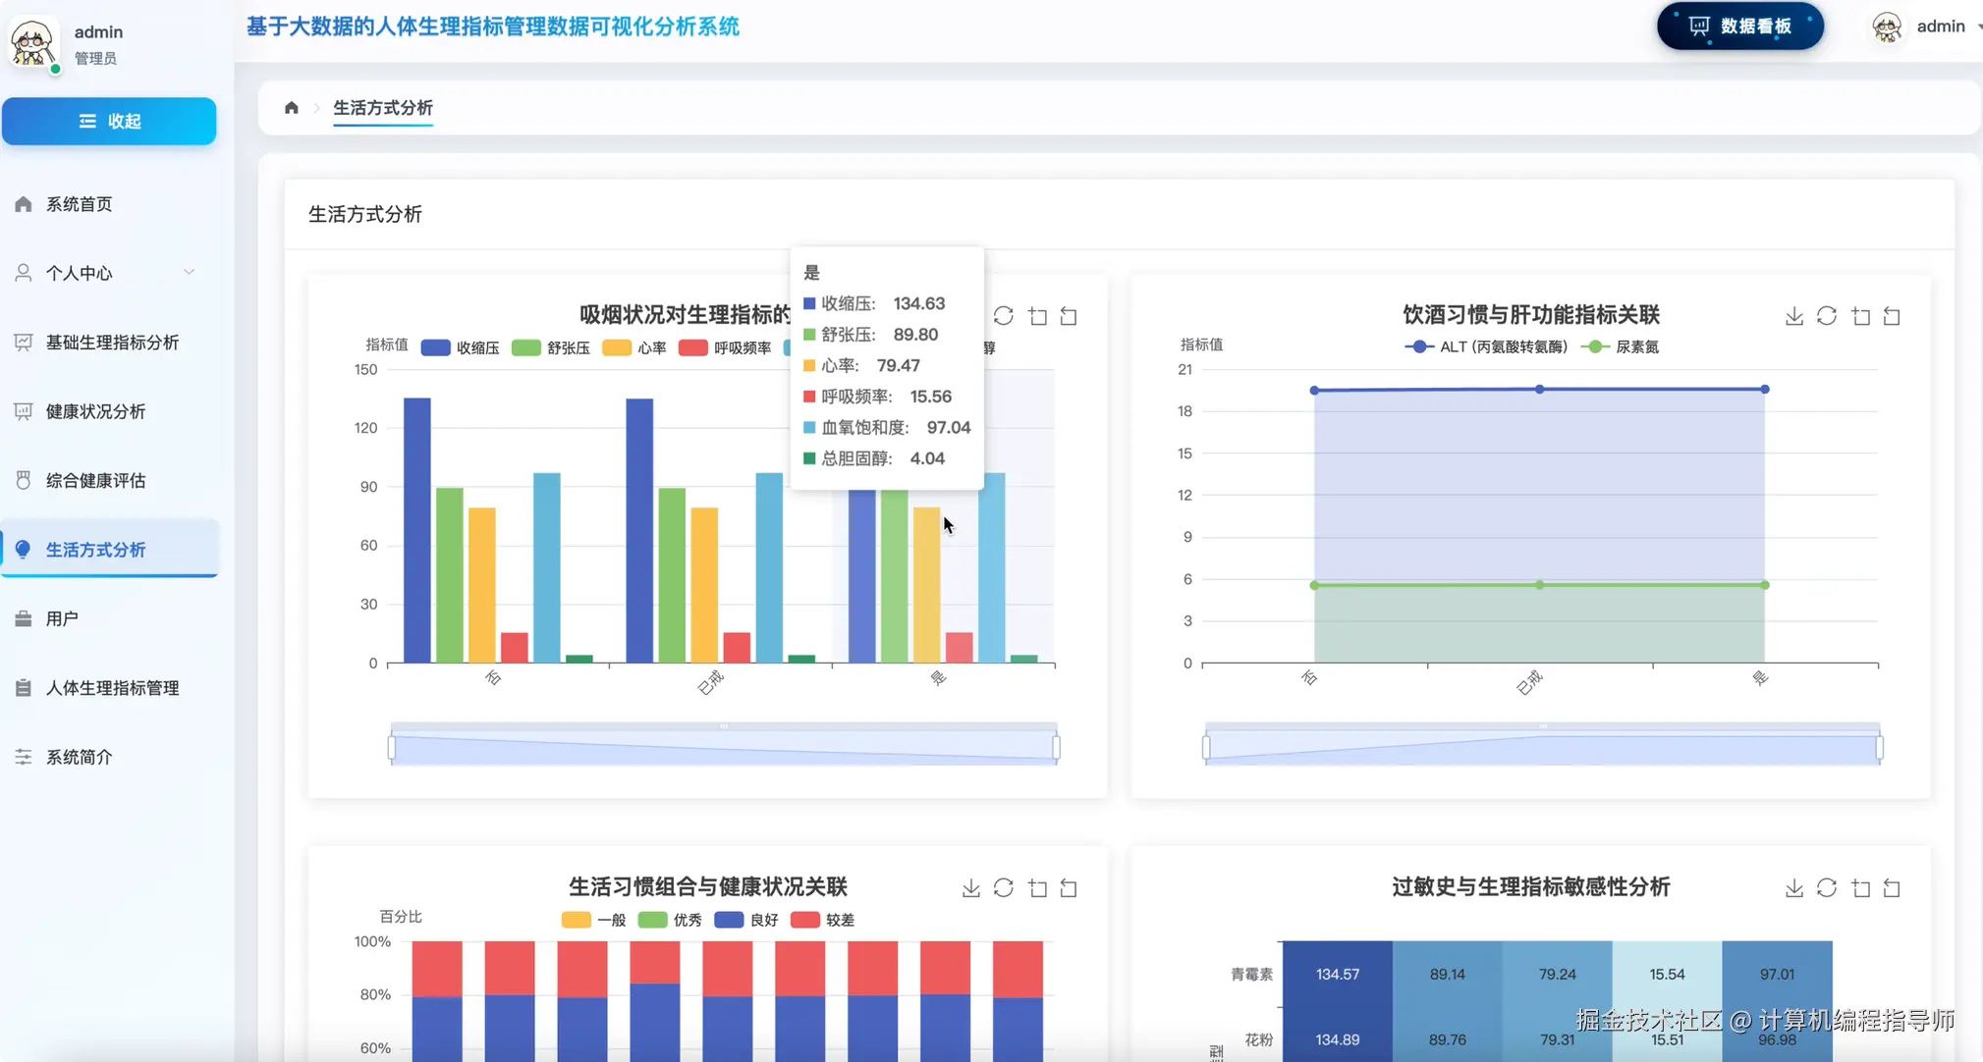Download lifestyle combination chart as image
The image size is (1983, 1062).
[x=970, y=888]
